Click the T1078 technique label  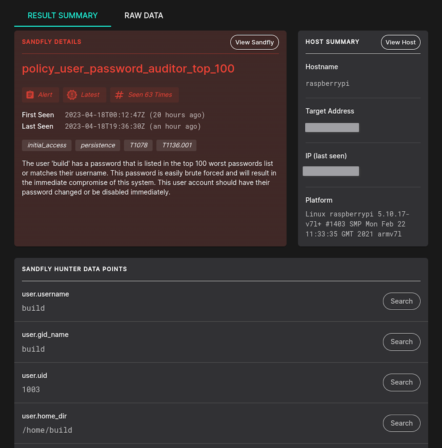pyautogui.click(x=138, y=145)
